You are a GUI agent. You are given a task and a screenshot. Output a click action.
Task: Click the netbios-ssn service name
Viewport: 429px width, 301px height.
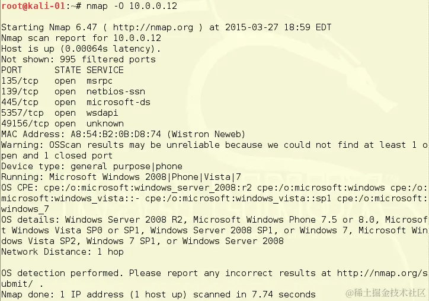[x=116, y=91]
